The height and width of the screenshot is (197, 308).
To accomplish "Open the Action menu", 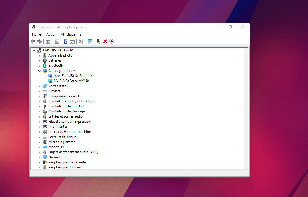I will (51, 34).
